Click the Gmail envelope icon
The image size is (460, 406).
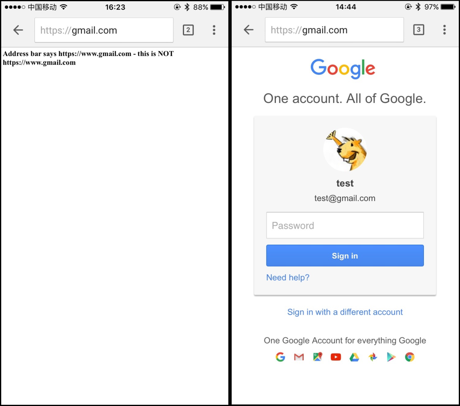click(x=299, y=357)
